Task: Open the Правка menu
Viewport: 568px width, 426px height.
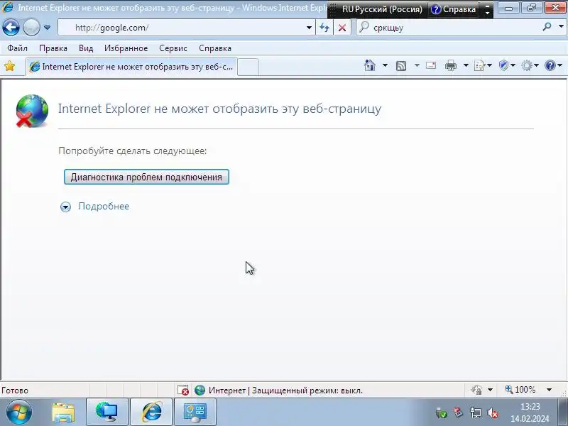Action: [x=53, y=48]
